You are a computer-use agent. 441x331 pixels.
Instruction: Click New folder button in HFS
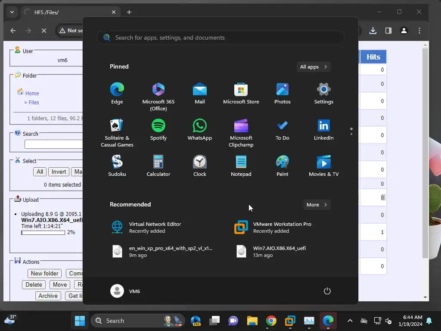pos(44,273)
